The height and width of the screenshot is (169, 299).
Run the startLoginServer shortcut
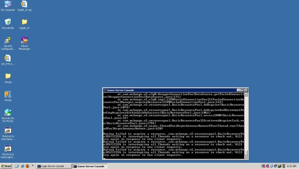8,149
